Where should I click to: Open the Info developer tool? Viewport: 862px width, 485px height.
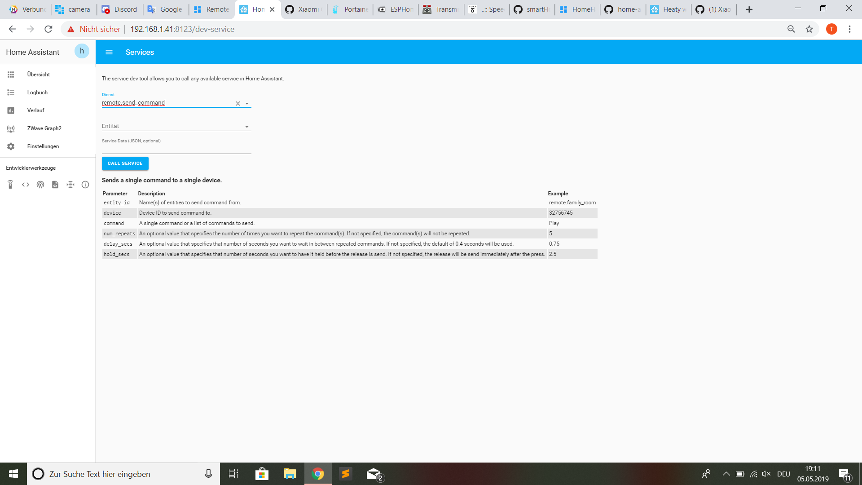pos(85,185)
